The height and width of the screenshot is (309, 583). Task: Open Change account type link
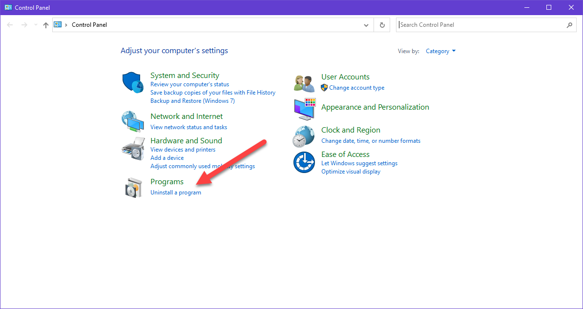356,88
